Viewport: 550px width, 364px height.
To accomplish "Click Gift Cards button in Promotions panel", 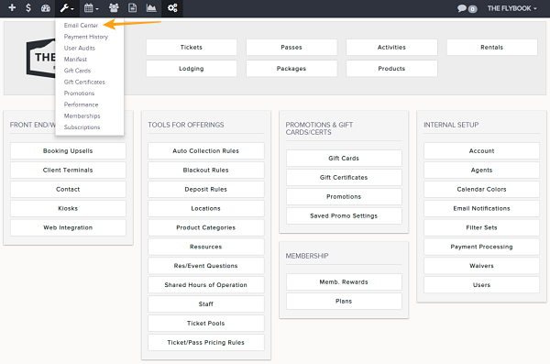I will tap(344, 159).
